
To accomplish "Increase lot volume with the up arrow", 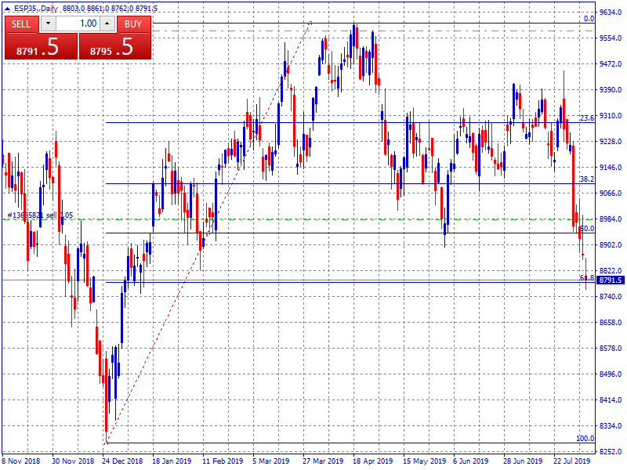I will pyautogui.click(x=108, y=23).
